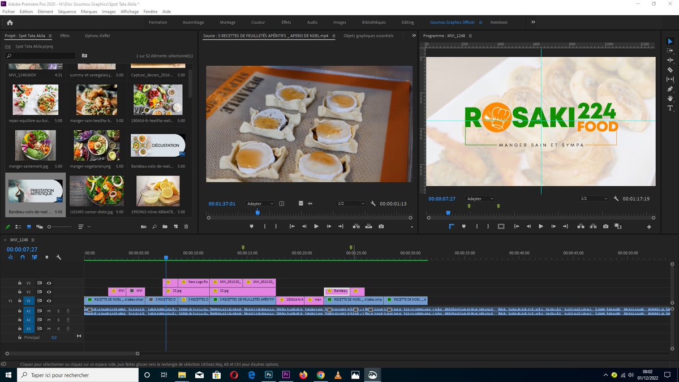Solo audio track A2
The height and width of the screenshot is (382, 679).
(x=58, y=320)
